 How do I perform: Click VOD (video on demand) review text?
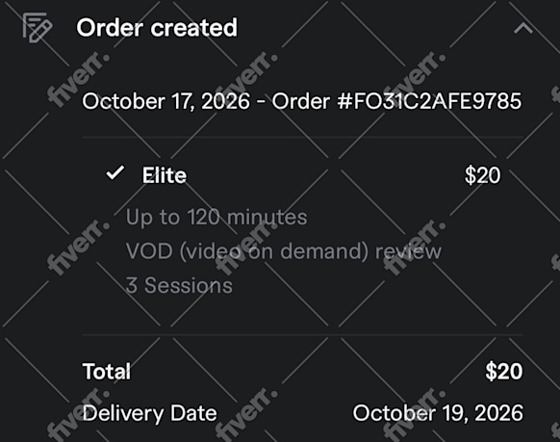pyautogui.click(x=284, y=250)
